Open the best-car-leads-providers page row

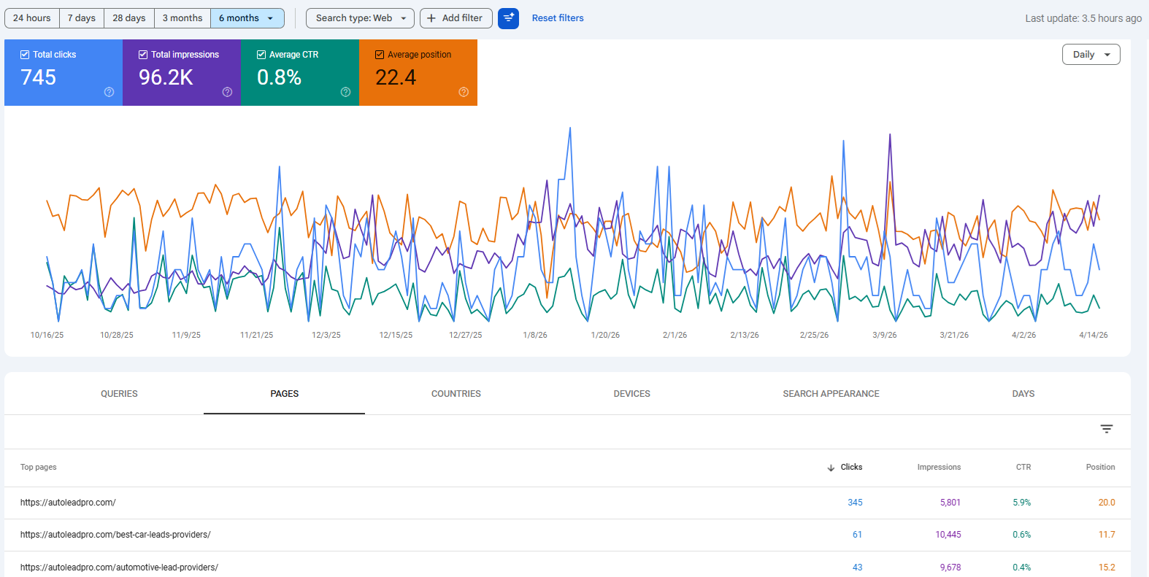[x=115, y=535]
